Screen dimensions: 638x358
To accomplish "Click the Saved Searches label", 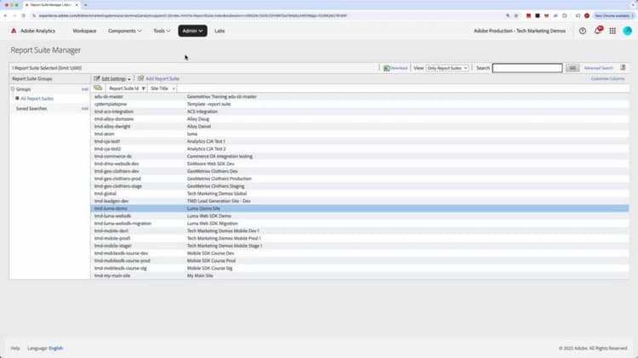I will coord(31,109).
